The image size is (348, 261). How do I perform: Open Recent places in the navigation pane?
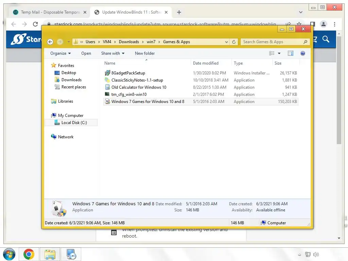tap(74, 87)
